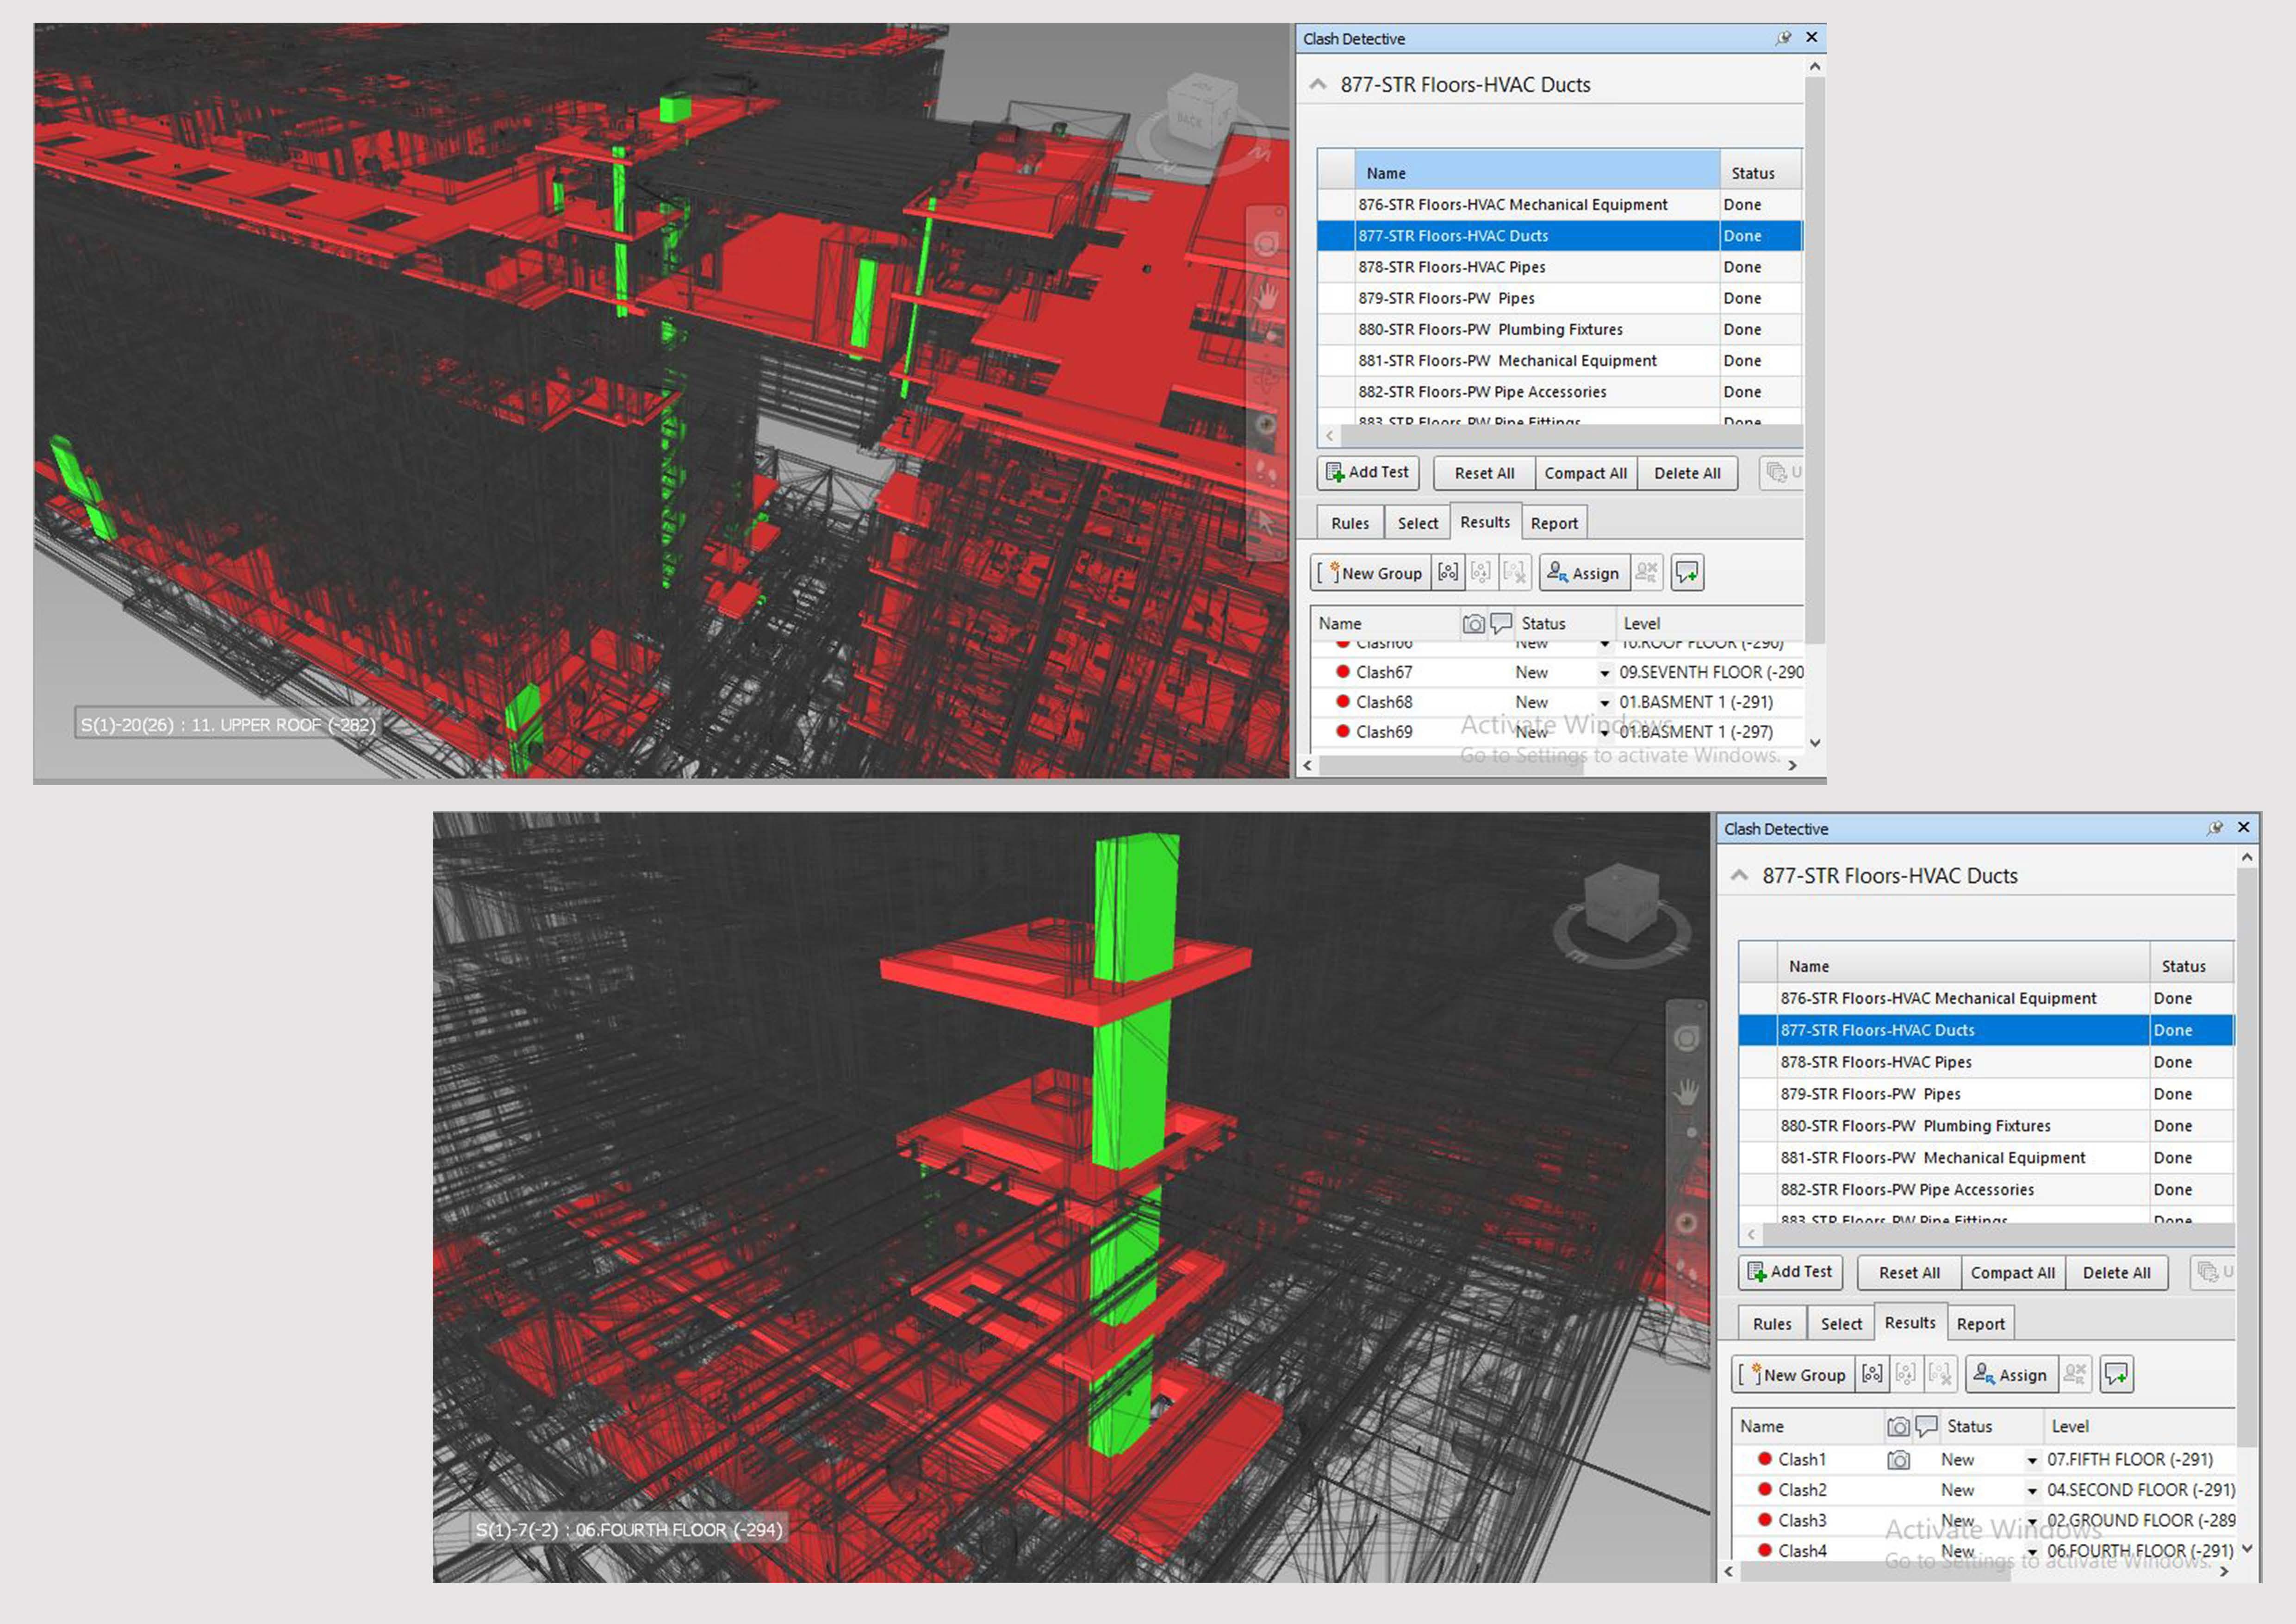Click the red status dot beside Clash68
The image size is (2296, 1624).
(1343, 702)
